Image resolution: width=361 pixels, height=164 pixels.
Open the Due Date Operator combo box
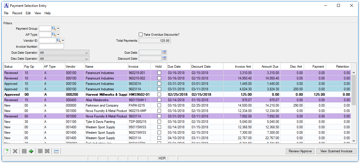coord(64,53)
